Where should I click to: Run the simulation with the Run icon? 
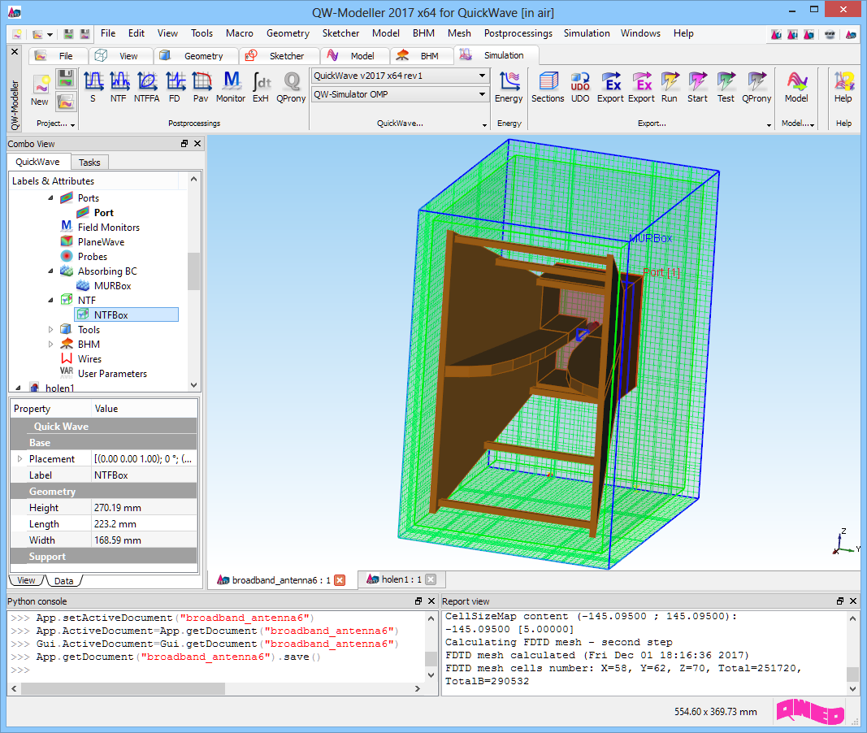pyautogui.click(x=670, y=87)
